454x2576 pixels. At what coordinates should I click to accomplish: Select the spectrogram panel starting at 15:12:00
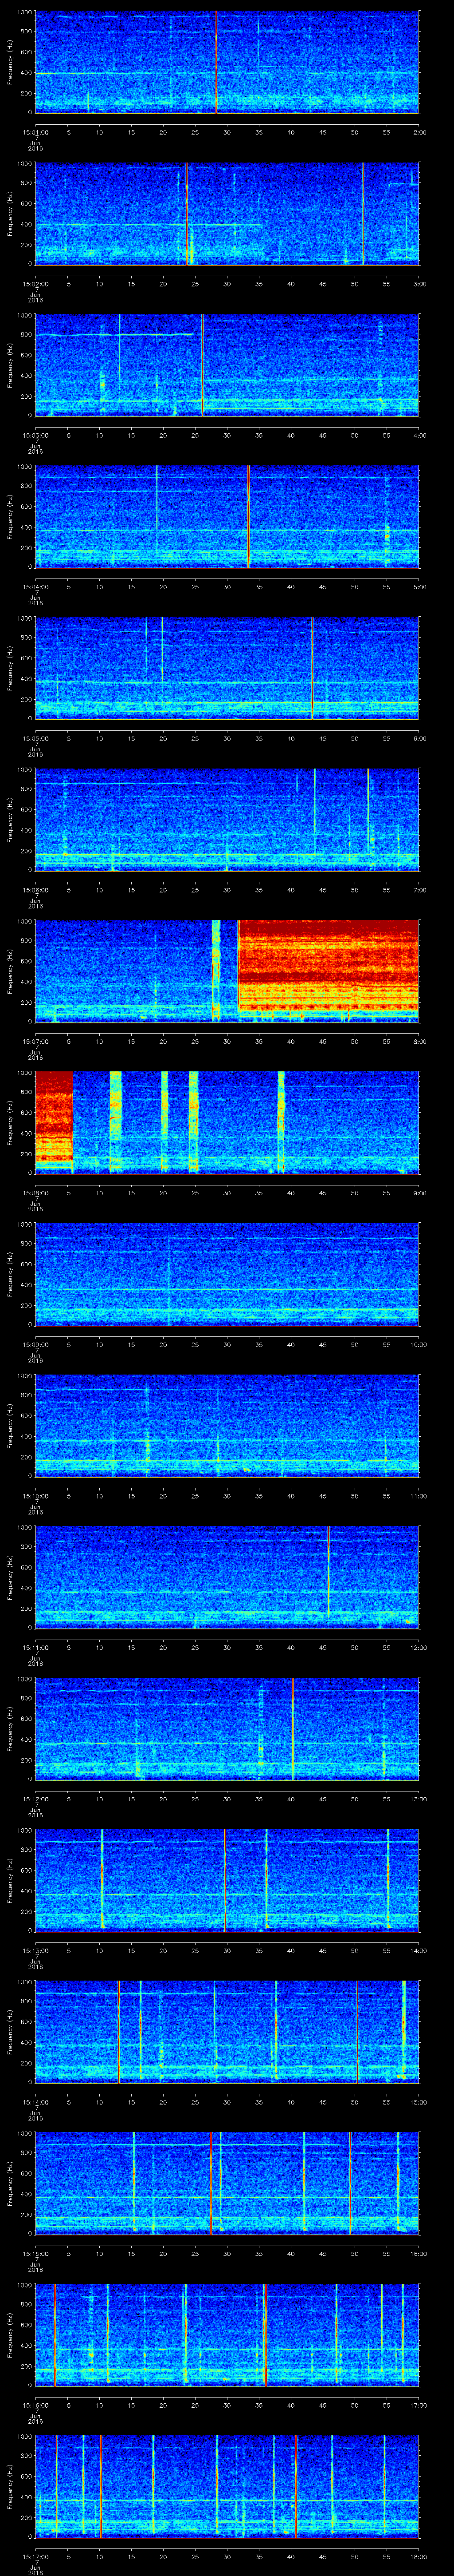point(227,1728)
